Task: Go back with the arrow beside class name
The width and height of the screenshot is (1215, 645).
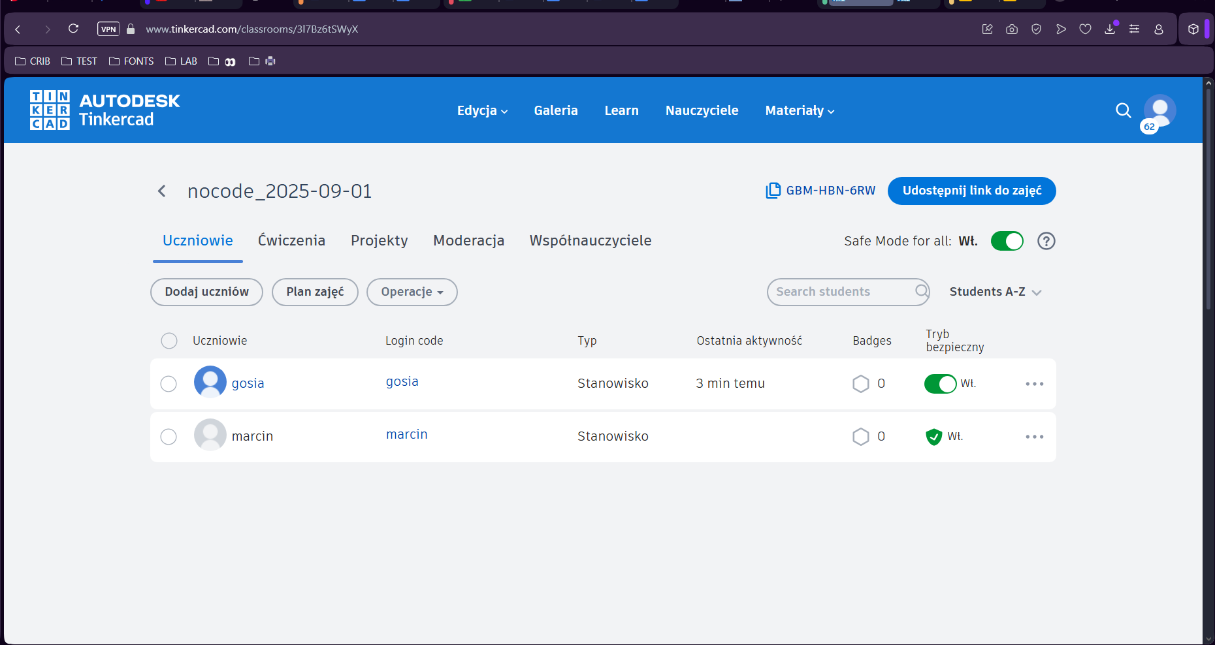Action: (x=162, y=191)
